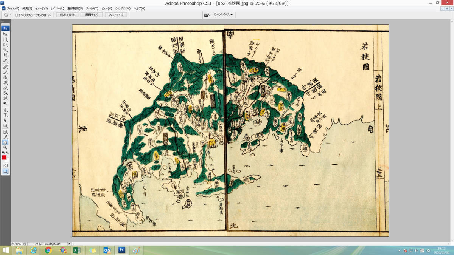This screenshot has width=454, height=255.
Task: Select the History Brush tool
Action: coord(5,83)
